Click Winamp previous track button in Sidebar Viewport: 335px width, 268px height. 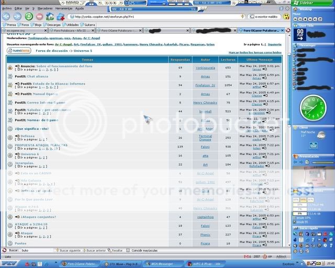tap(295, 19)
